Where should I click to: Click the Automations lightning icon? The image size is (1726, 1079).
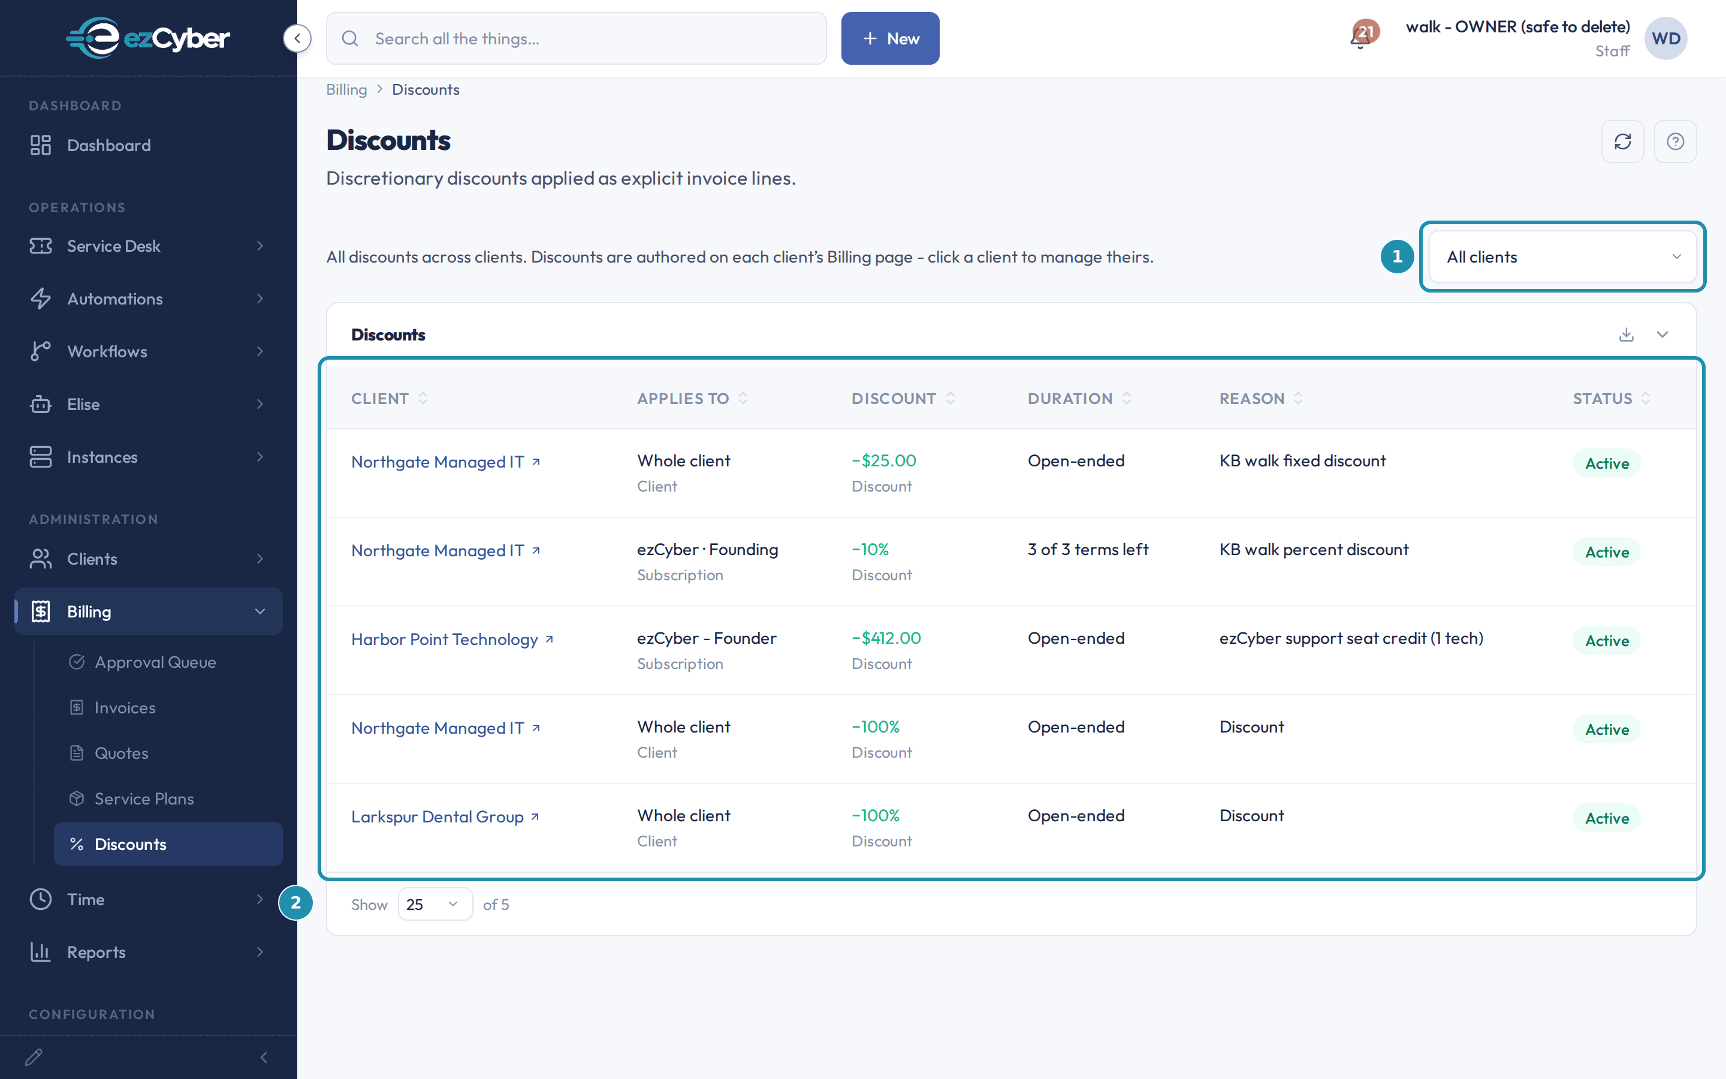coord(41,299)
